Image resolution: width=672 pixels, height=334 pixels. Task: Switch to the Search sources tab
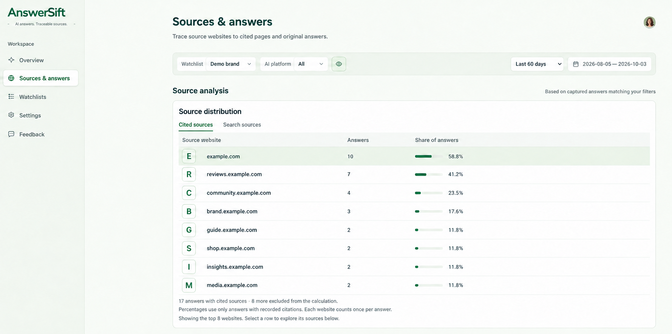click(x=242, y=125)
